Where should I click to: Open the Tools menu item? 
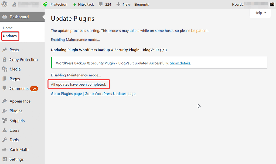click(14, 140)
